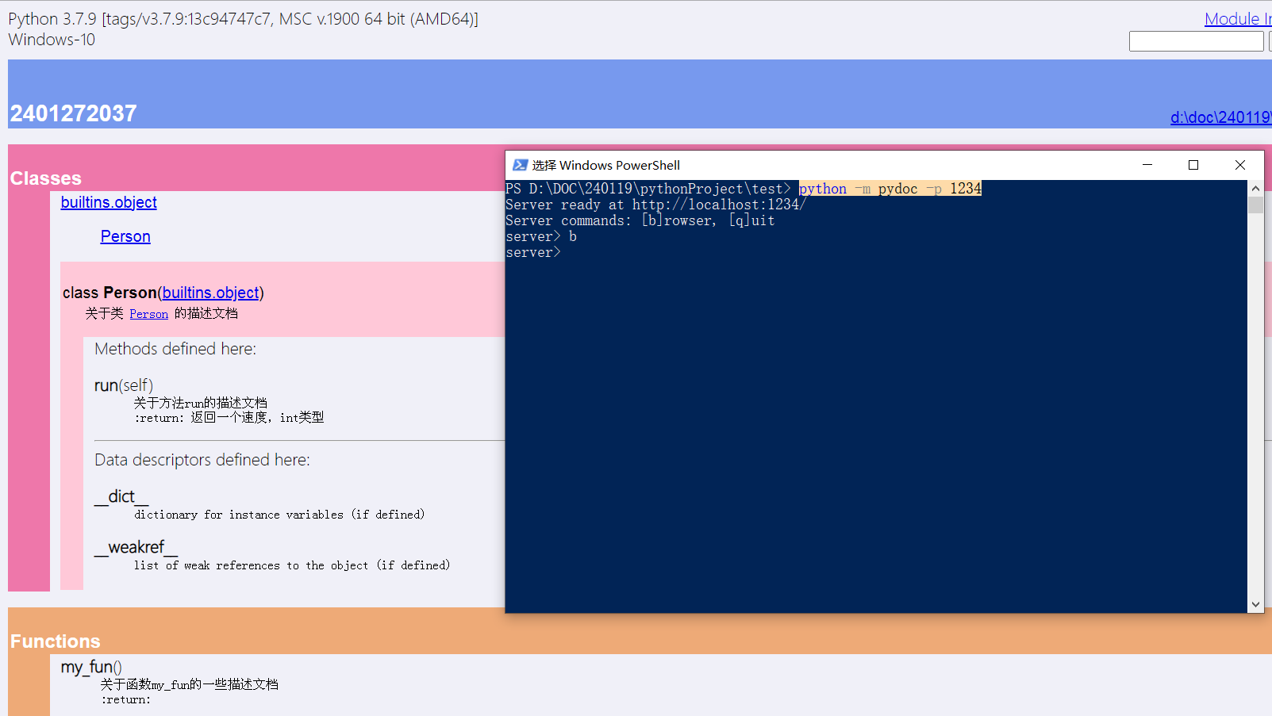Click the Classes section heading
The image size is (1272, 716).
(46, 178)
